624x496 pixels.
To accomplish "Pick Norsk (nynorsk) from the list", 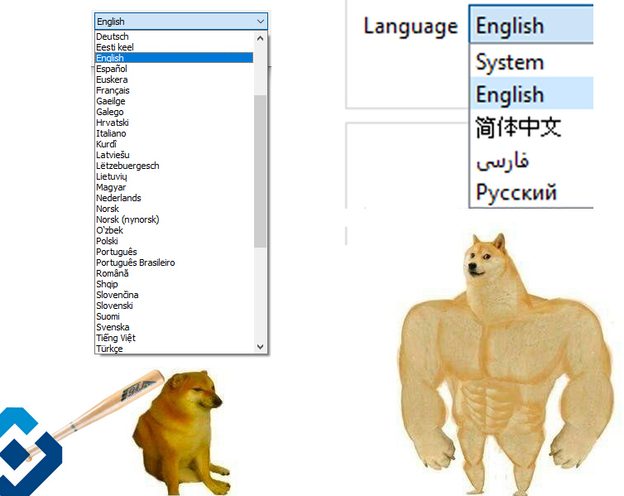I will pos(175,219).
